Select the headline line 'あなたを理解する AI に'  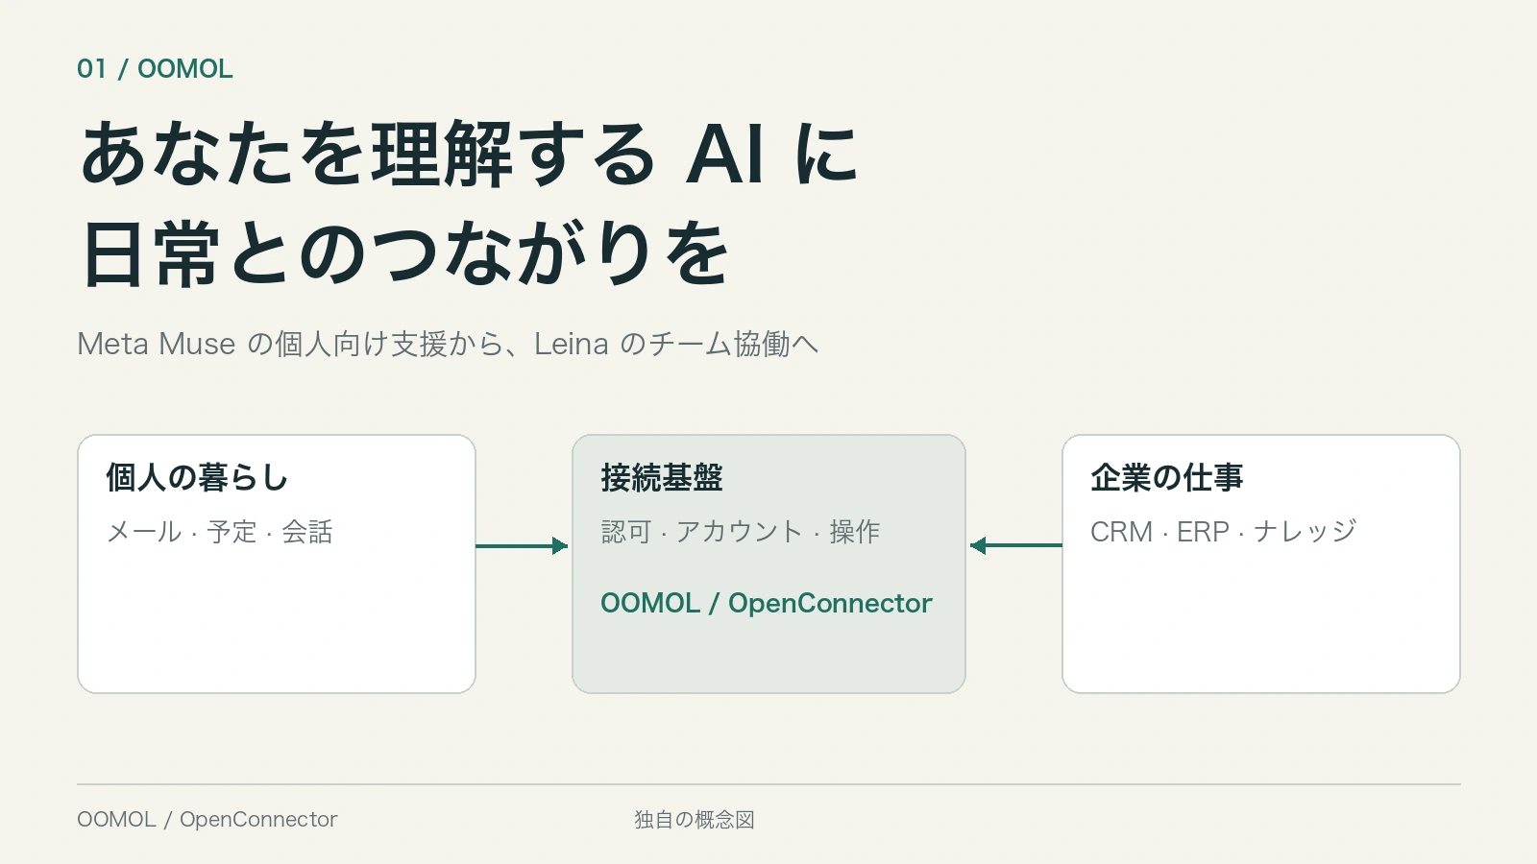click(469, 154)
